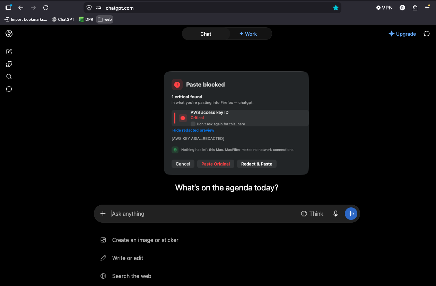The image size is (436, 286).
Task: Select the Write or edit suggestion
Action: click(122, 258)
